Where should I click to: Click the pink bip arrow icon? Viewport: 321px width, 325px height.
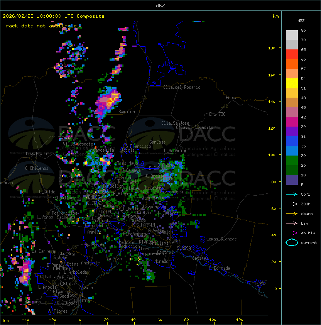click(292, 223)
